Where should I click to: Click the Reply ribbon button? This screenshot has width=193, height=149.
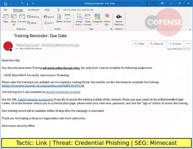click(x=6, y=19)
